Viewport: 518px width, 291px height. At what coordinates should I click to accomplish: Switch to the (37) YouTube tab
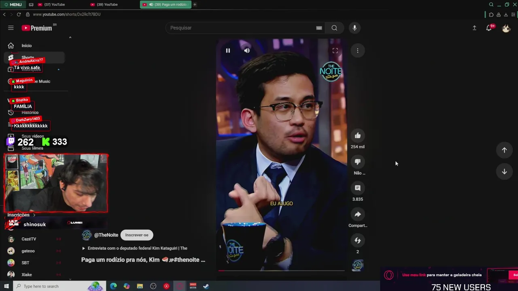[54, 4]
